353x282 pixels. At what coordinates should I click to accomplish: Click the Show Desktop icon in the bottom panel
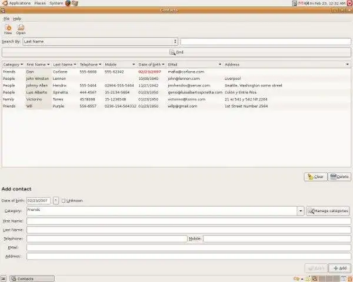(x=4, y=278)
